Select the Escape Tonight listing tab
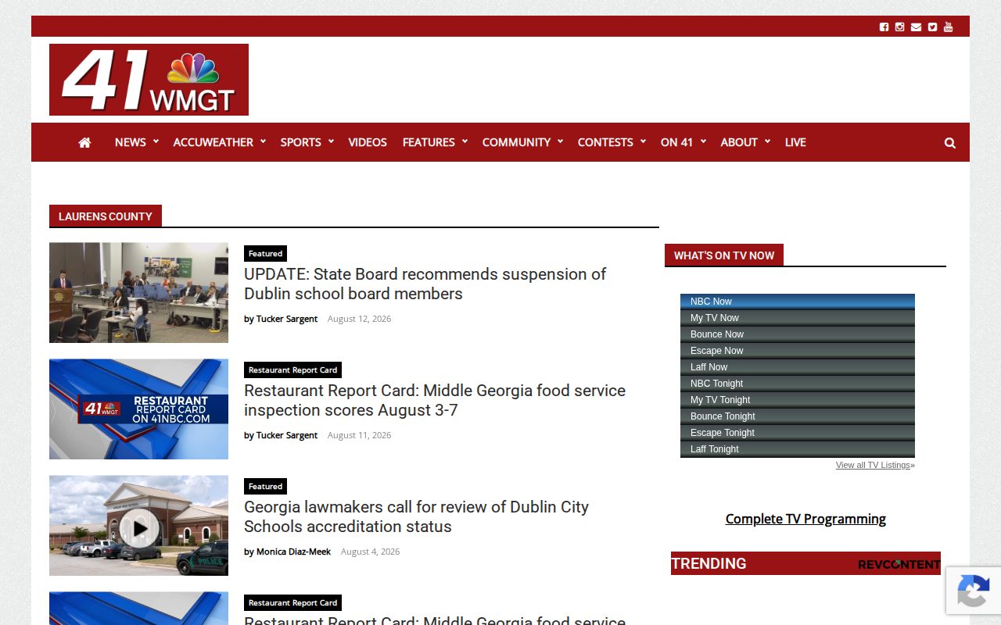The image size is (1001, 625). [x=798, y=433]
